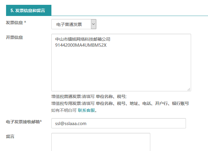The image size is (208, 151).
Task: Click the 增值税专用发票 hint line
Action: pos(120,103)
